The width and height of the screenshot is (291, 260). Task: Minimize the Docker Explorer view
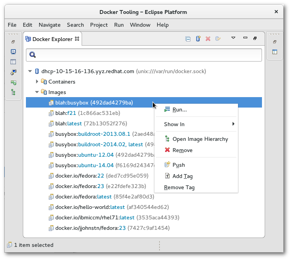(x=245, y=38)
